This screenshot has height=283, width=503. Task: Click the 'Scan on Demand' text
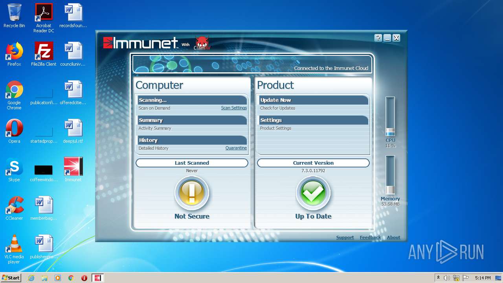154,108
